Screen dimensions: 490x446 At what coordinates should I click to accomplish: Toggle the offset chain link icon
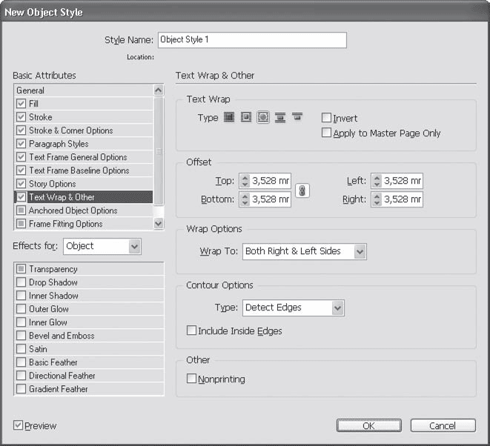point(302,190)
